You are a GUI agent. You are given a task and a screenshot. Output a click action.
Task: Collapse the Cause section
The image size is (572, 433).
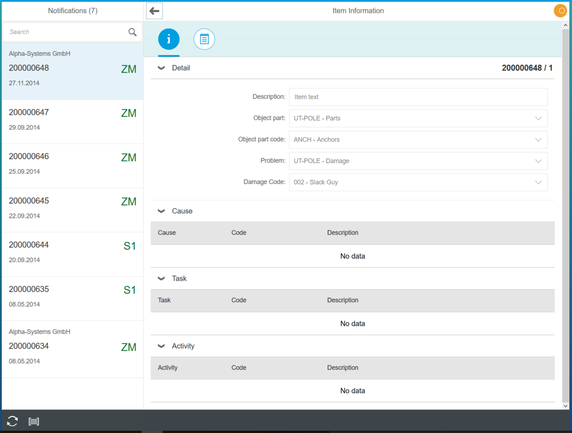pos(161,211)
